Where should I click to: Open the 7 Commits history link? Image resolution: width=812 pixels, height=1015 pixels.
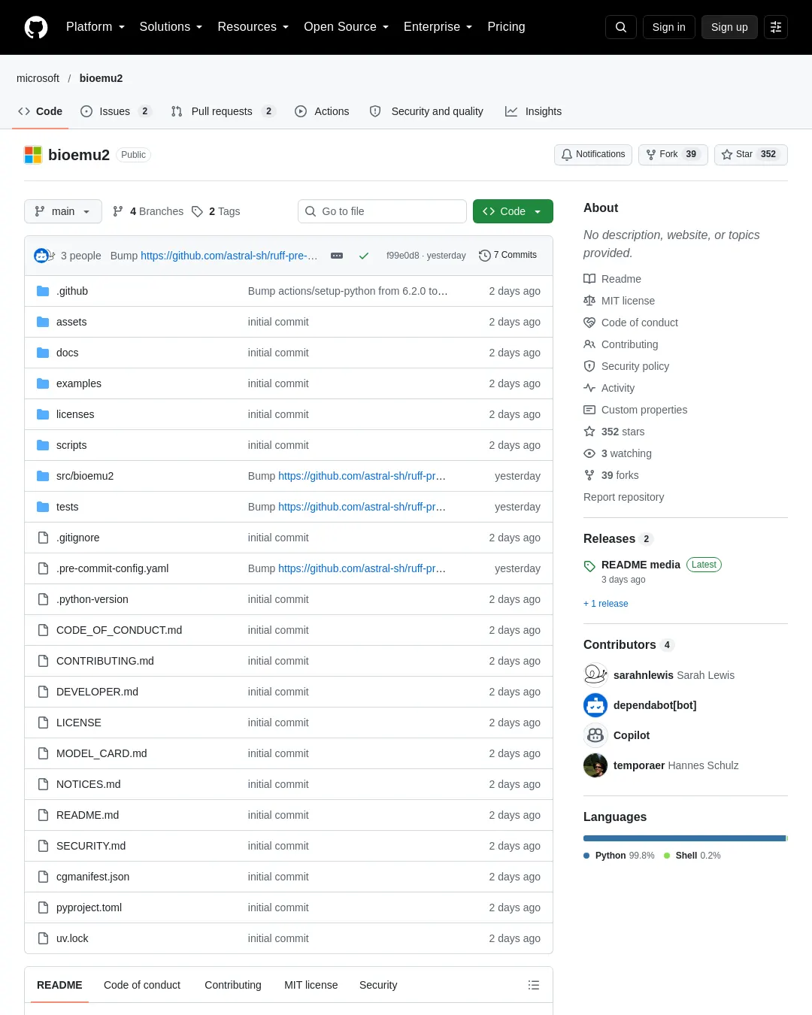(508, 256)
